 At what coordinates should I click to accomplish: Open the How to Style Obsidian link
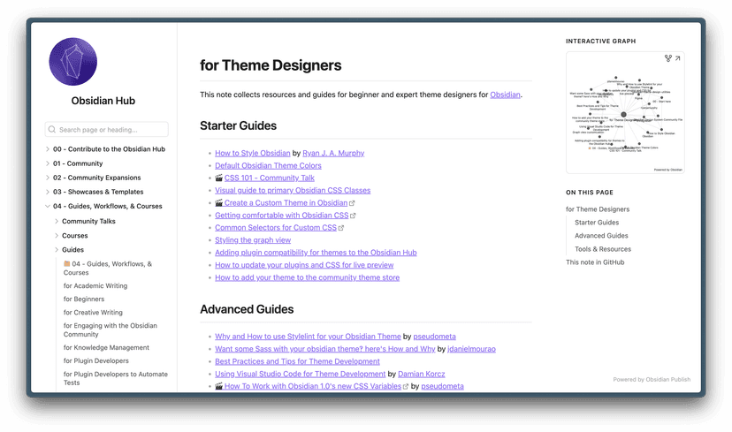click(252, 153)
